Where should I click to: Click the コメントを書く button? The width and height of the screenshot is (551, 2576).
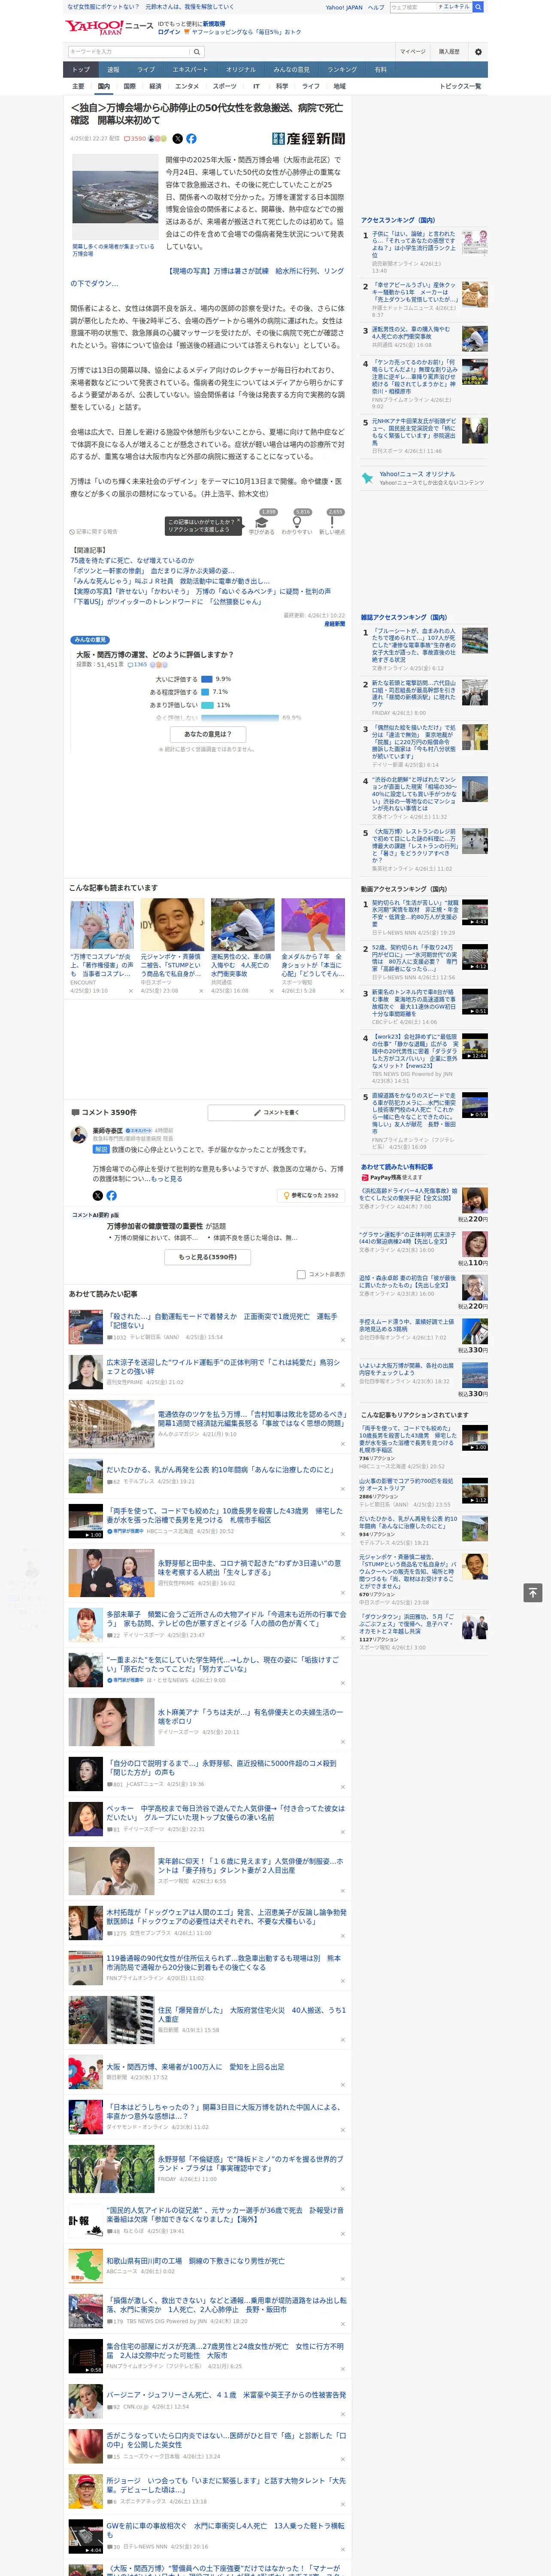pos(276,1112)
